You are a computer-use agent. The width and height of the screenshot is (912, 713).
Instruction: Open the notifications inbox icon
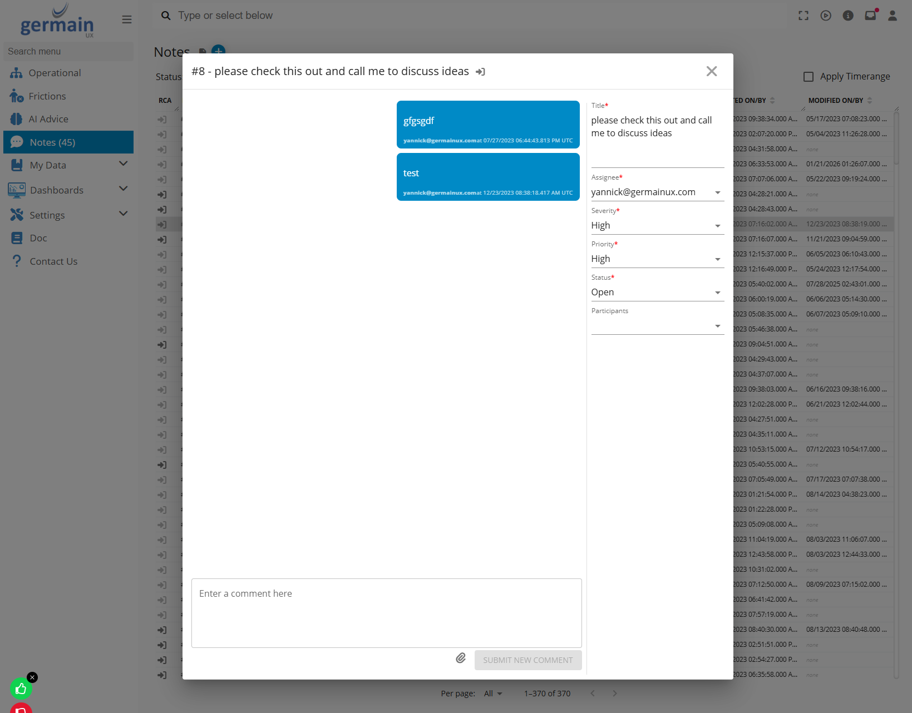[870, 16]
